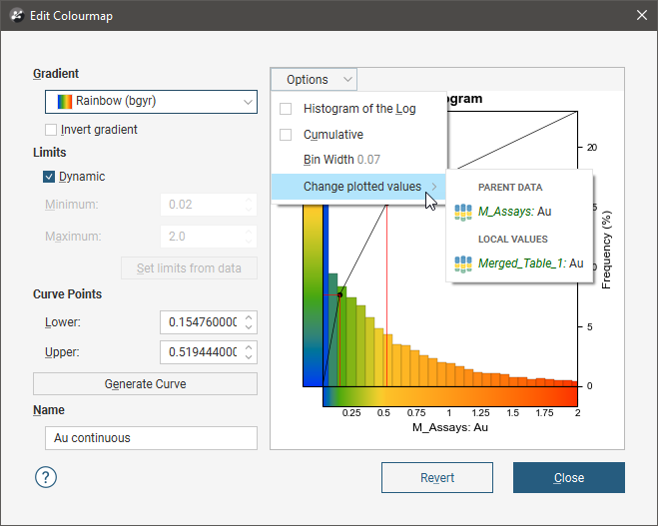The image size is (658, 526).
Task: Expand the Change plotted values submenu
Action: (361, 187)
